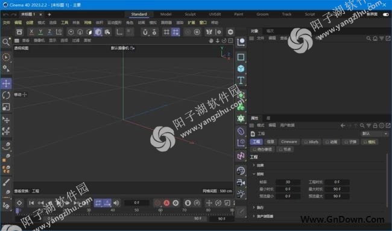Open the Attribute Manager hamburger menu
Viewport: 392px width, 231px height.
(251, 125)
